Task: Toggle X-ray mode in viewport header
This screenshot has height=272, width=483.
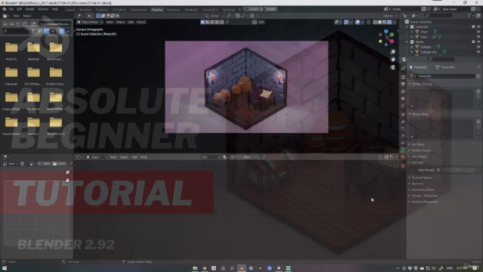Action: click(369, 22)
